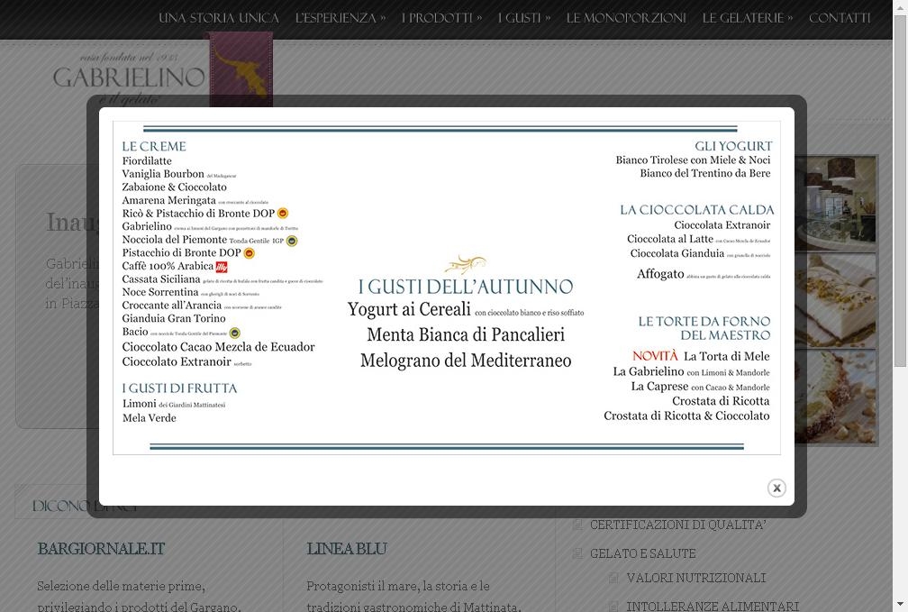
Task: Click 'Zabaione & Cioccolato' text
Action: [x=175, y=187]
